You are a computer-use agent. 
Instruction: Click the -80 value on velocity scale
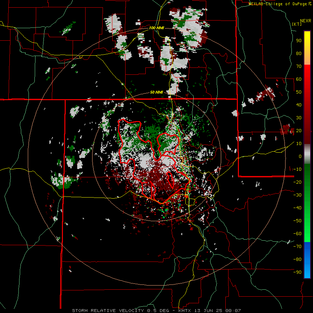coord(297,259)
